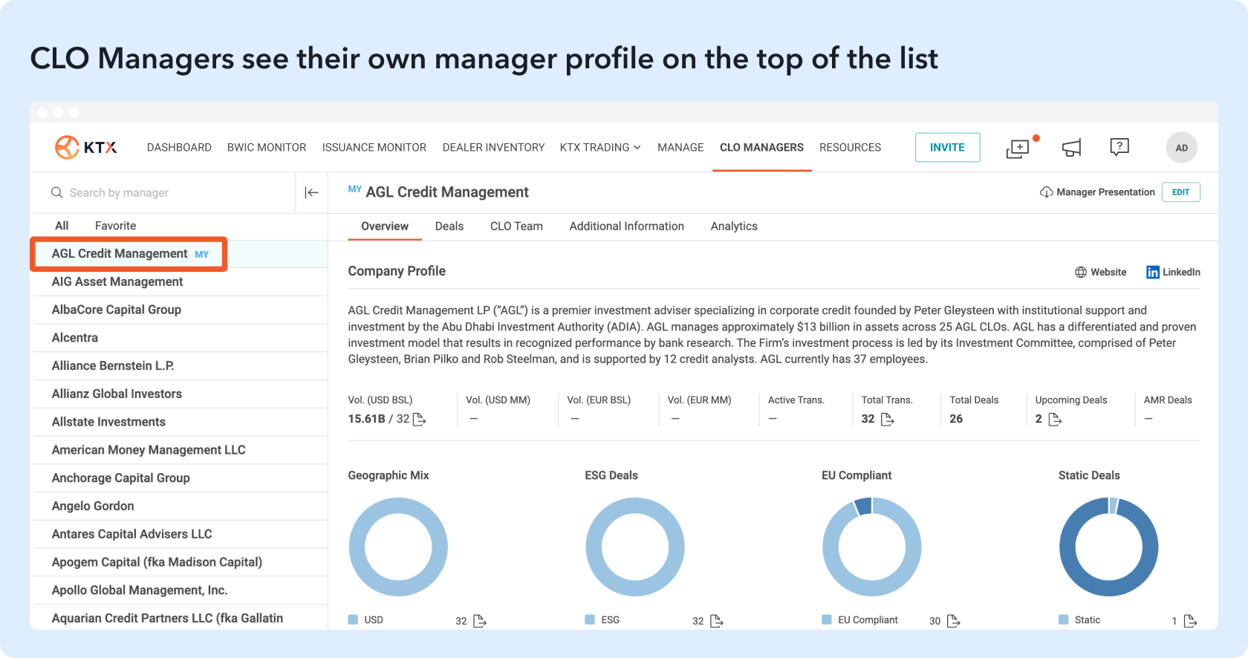Viewport: 1248px width, 658px height.
Task: Switch to the Favorite managers filter
Action: (115, 226)
